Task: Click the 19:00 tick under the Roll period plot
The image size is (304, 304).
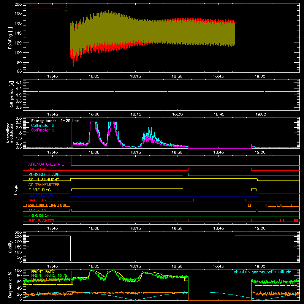Action: point(261,114)
